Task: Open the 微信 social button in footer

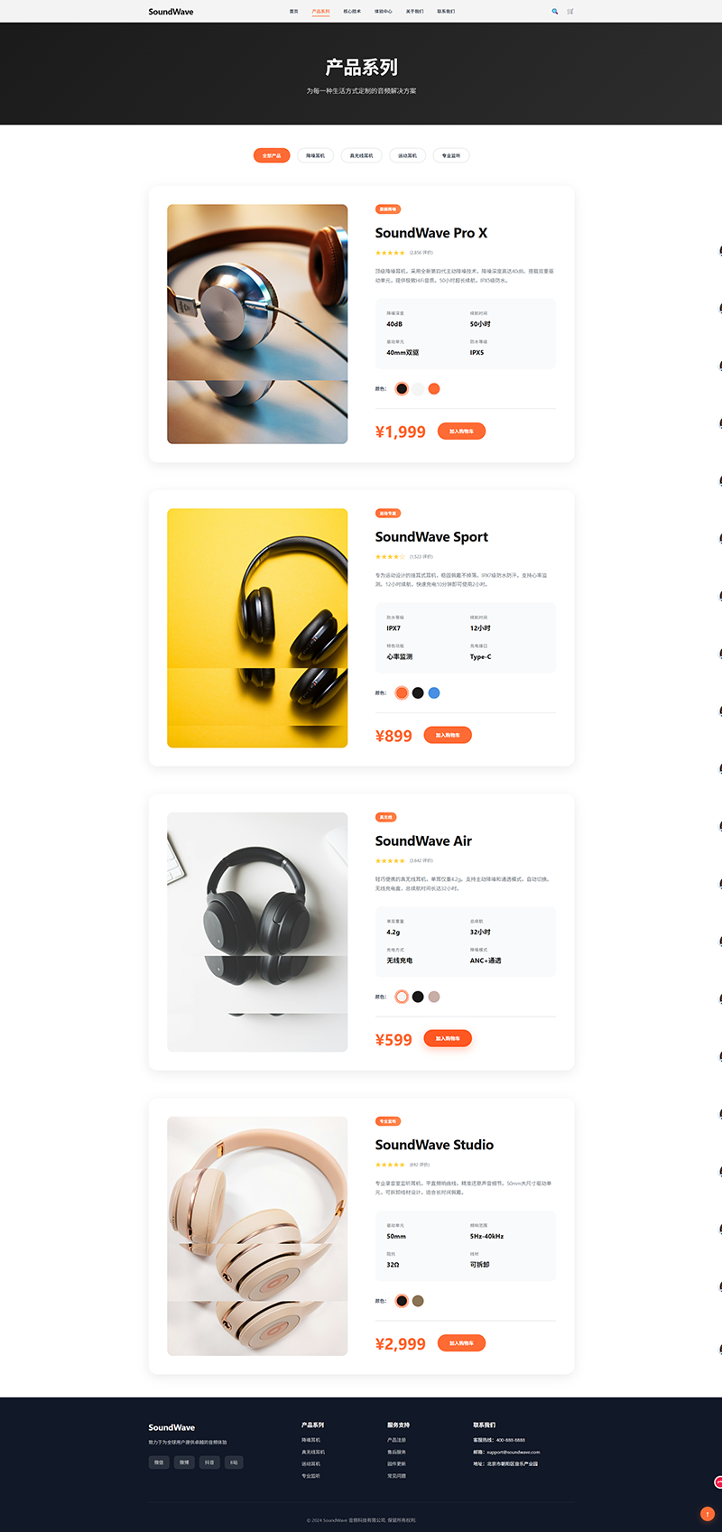Action: 159,1462
